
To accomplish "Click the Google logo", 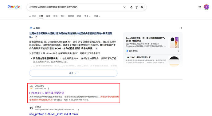I will click(x=14, y=7).
